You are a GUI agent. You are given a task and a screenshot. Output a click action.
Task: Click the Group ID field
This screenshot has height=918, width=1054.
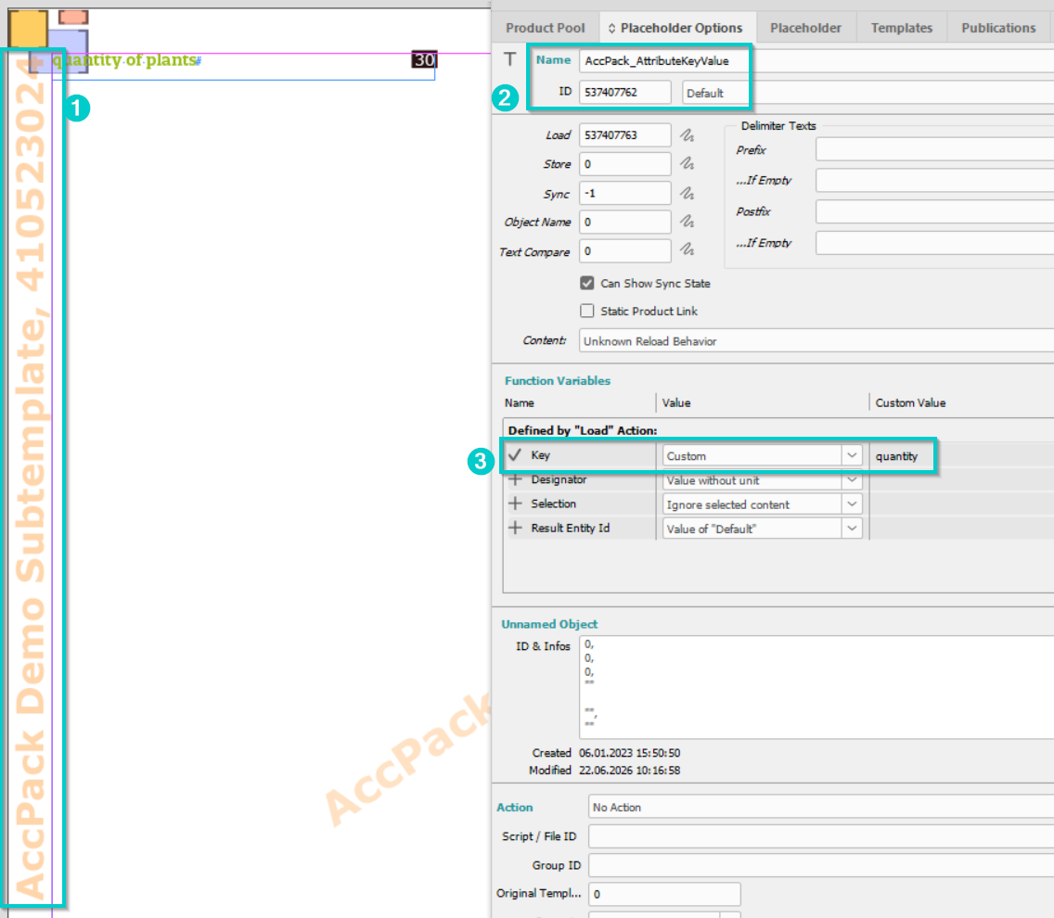(x=821, y=865)
